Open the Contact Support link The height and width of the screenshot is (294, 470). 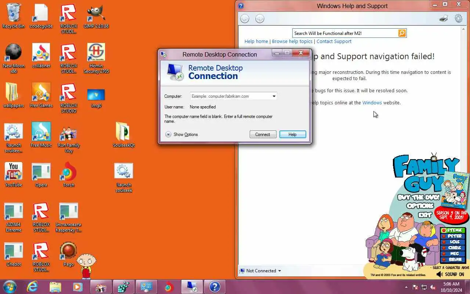pyautogui.click(x=334, y=42)
